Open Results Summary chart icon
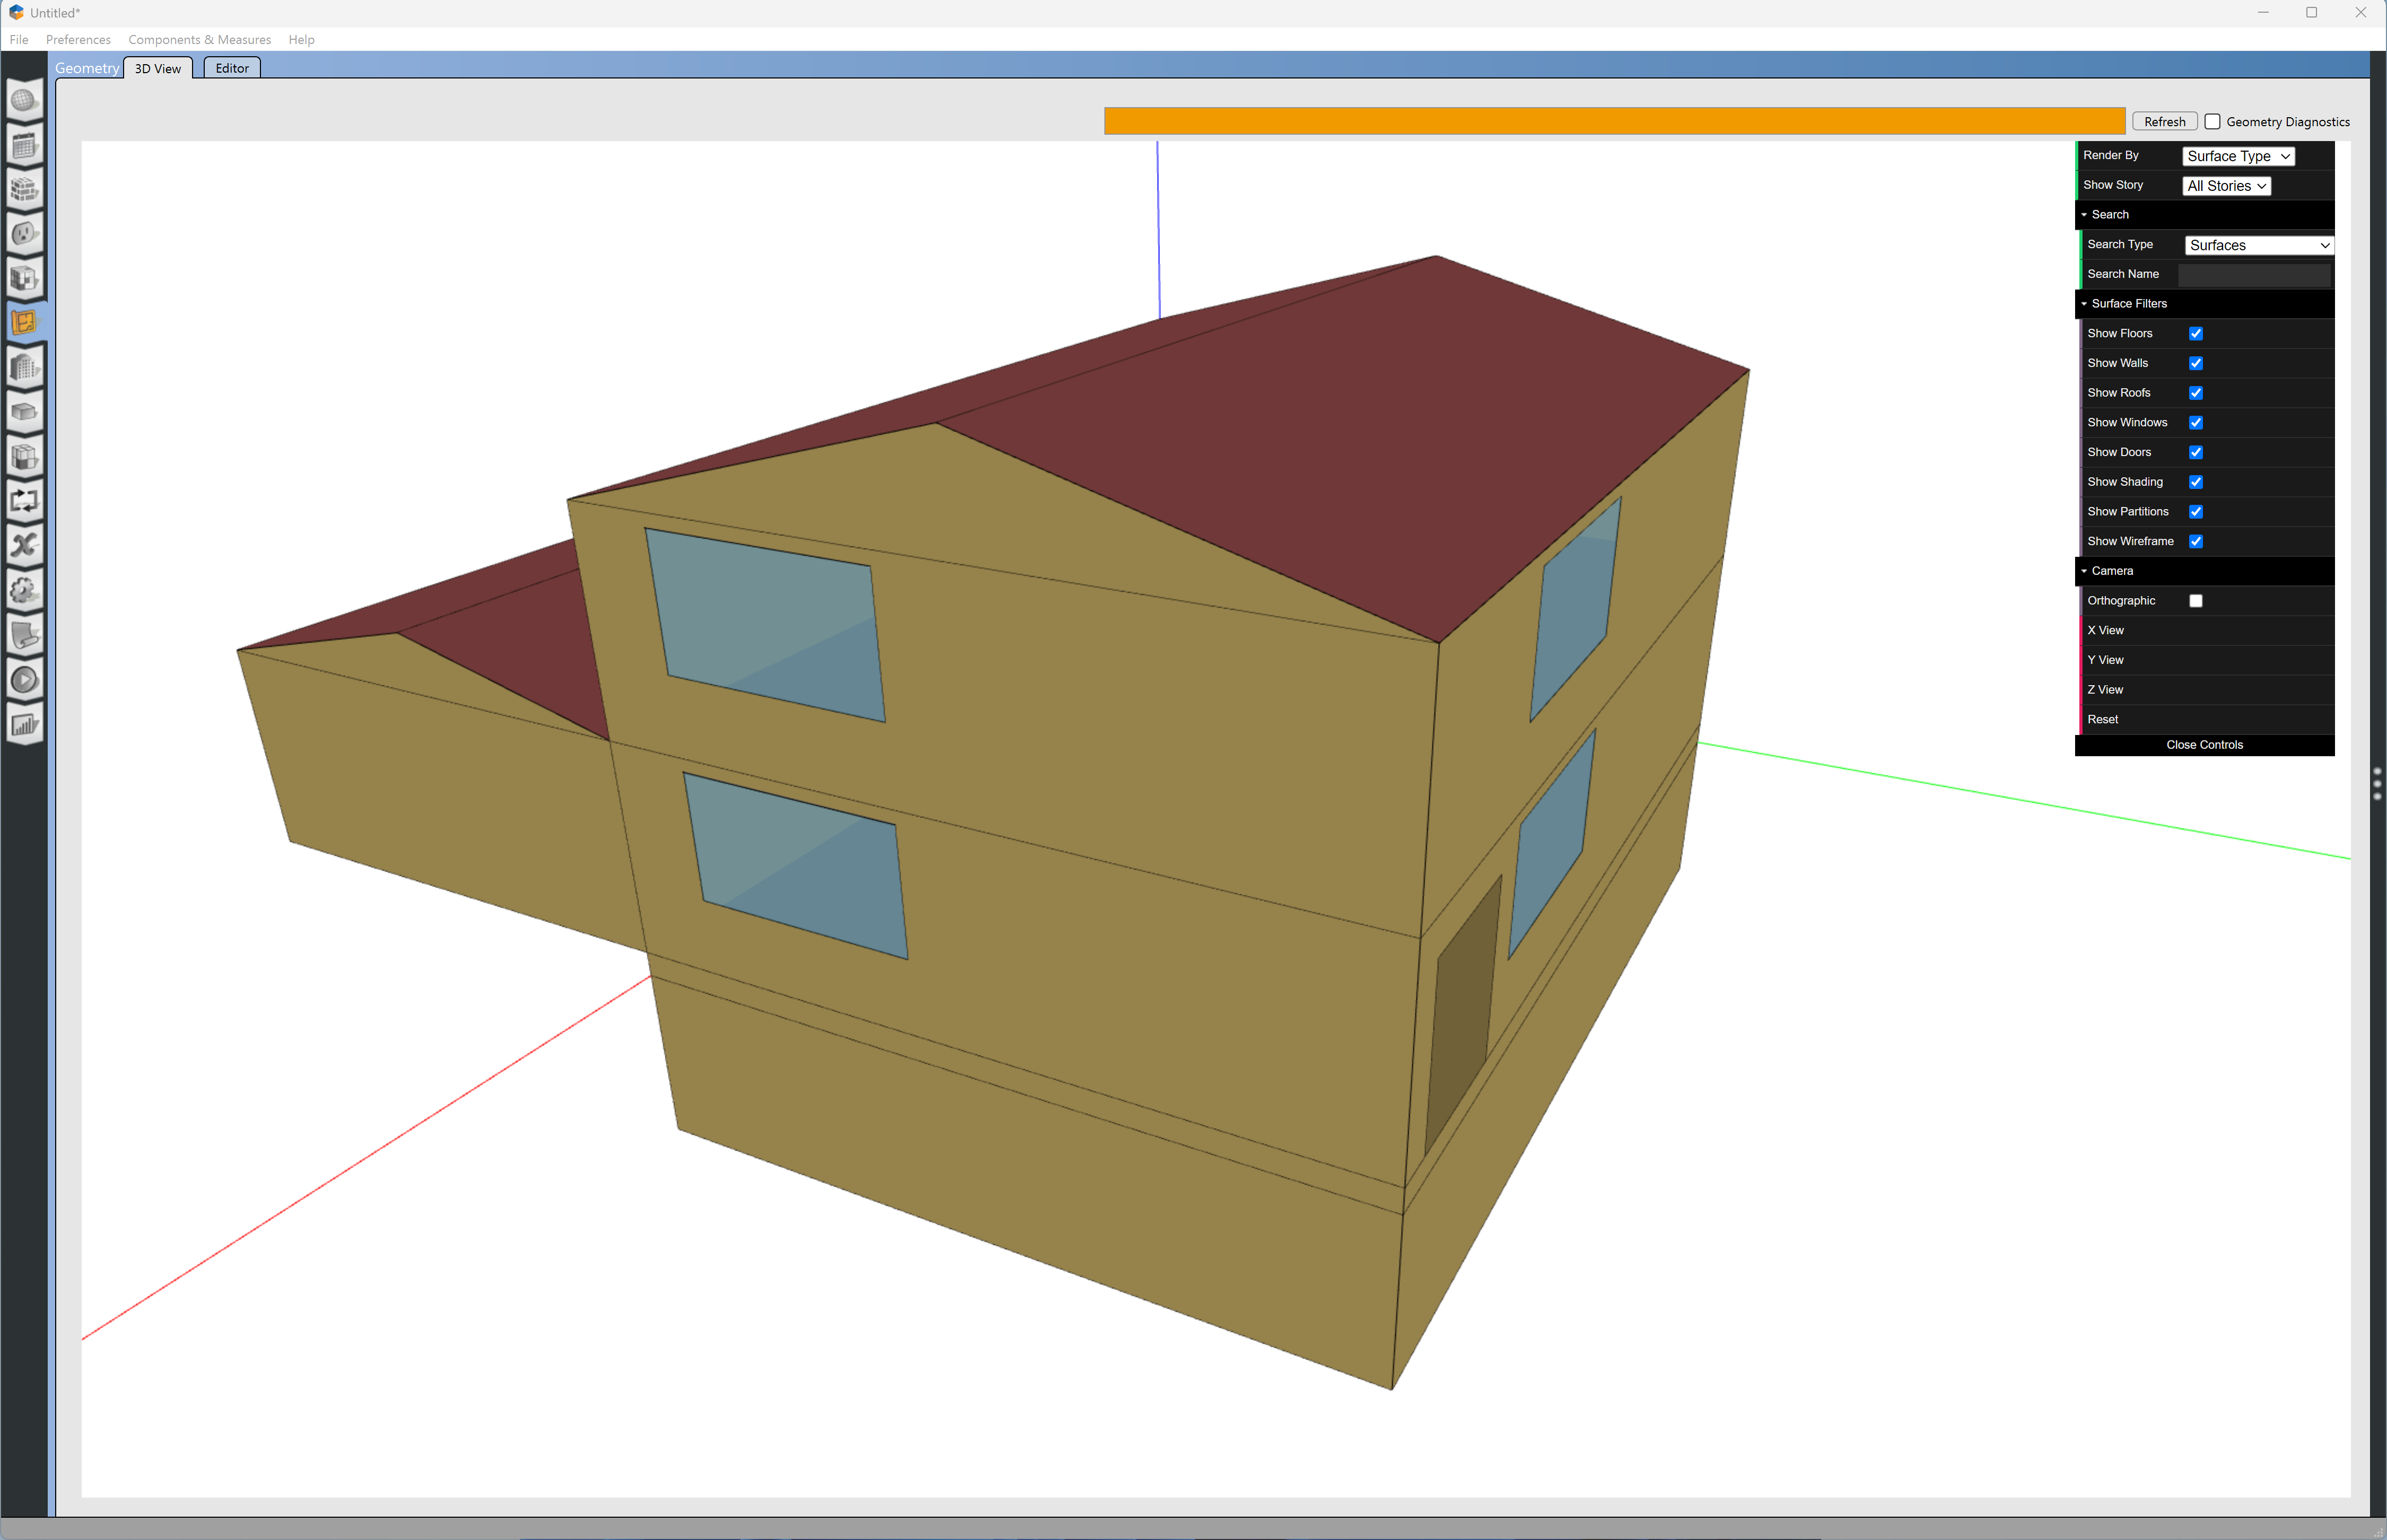2387x1540 pixels. point(25,724)
